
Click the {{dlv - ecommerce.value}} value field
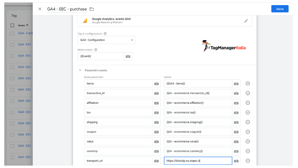[198, 142]
